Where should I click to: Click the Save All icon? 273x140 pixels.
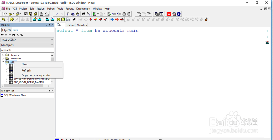36,14
